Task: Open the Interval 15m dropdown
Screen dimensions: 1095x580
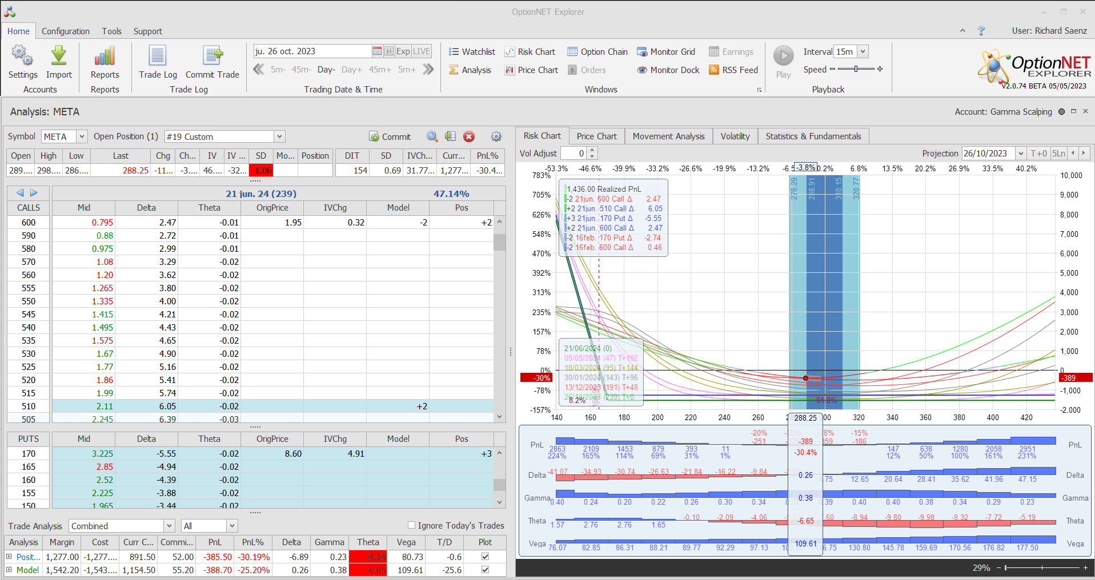Action: pyautogui.click(x=863, y=51)
